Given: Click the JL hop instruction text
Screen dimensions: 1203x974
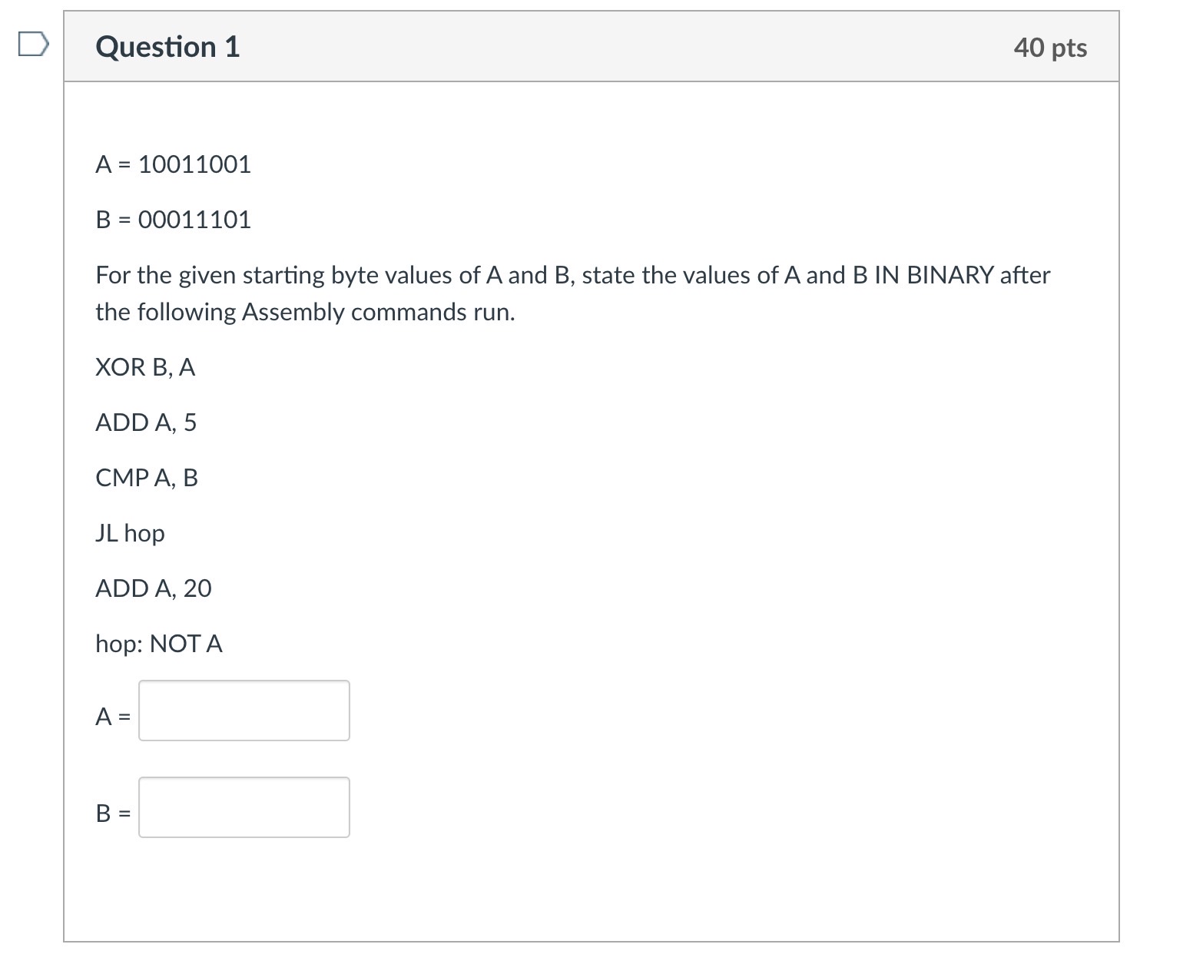Looking at the screenshot, I should 129,532.
